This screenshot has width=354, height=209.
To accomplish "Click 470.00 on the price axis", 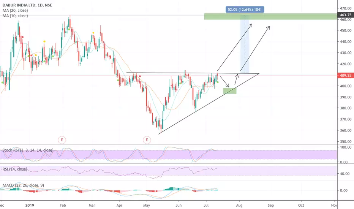I will tap(345, 8).
